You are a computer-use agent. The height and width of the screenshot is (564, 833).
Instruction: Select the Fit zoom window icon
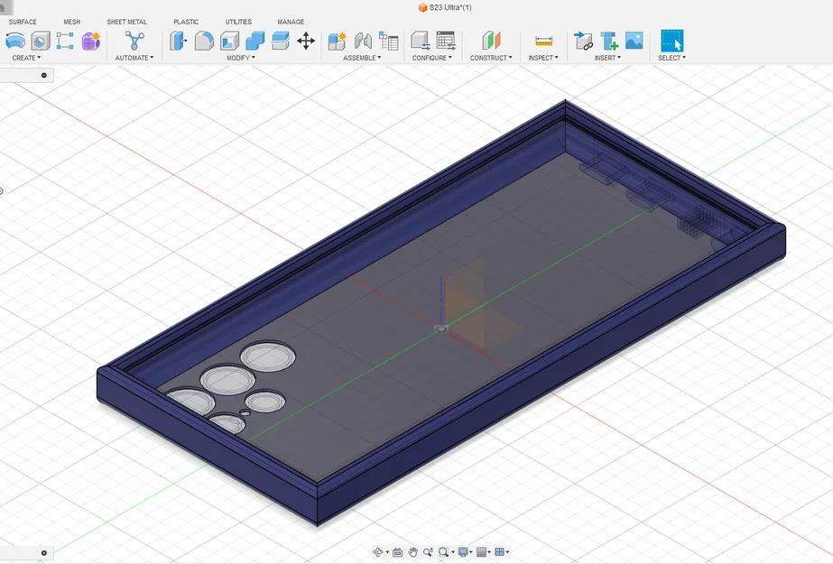[444, 552]
